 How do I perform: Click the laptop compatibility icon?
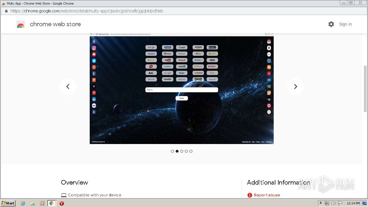(64, 195)
